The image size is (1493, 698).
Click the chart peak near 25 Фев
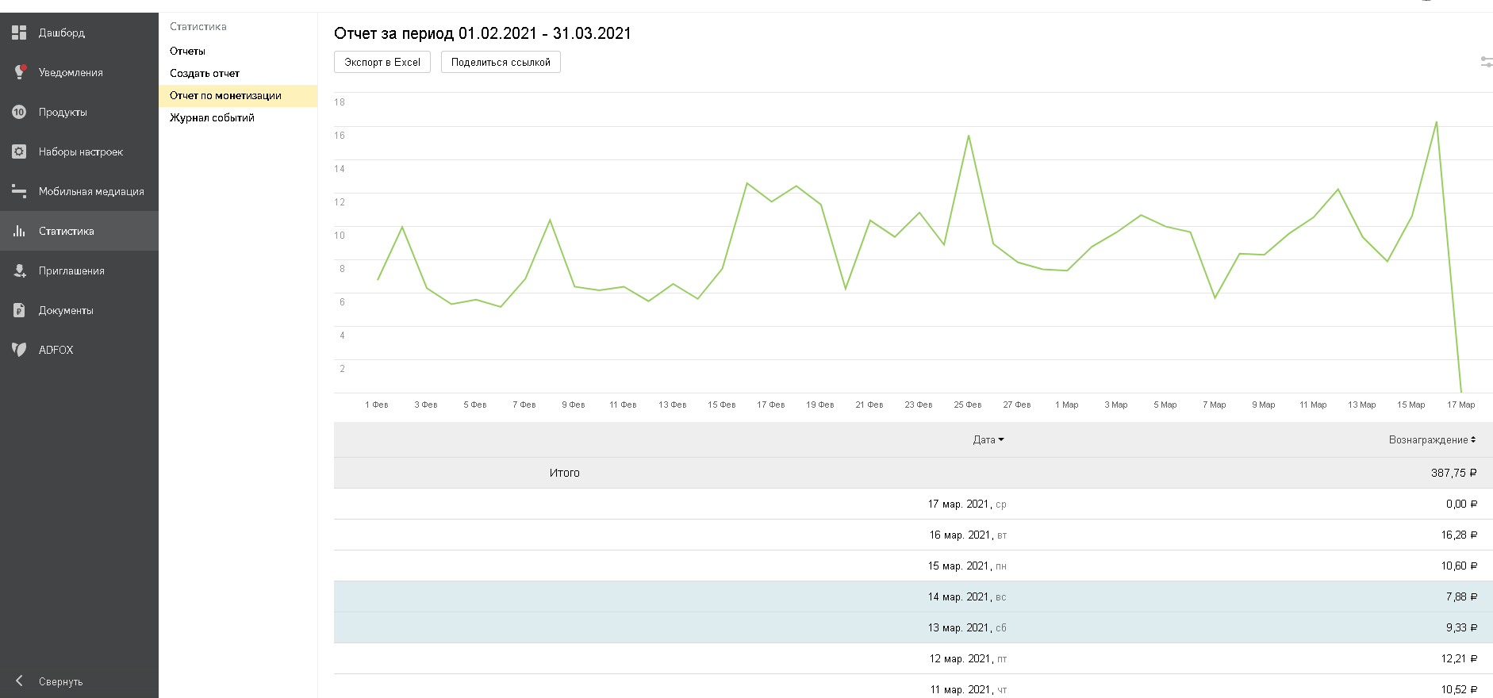coord(969,136)
